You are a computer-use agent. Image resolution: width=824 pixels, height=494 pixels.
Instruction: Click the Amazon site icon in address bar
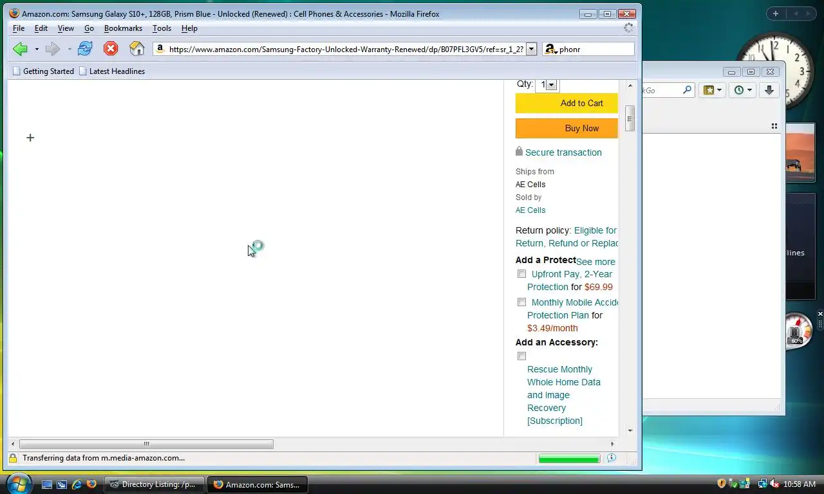point(160,49)
